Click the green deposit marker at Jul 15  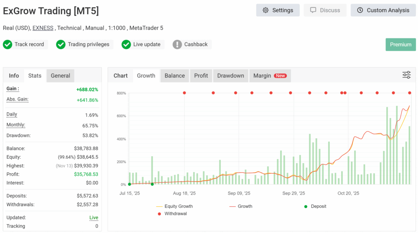coord(129,184)
